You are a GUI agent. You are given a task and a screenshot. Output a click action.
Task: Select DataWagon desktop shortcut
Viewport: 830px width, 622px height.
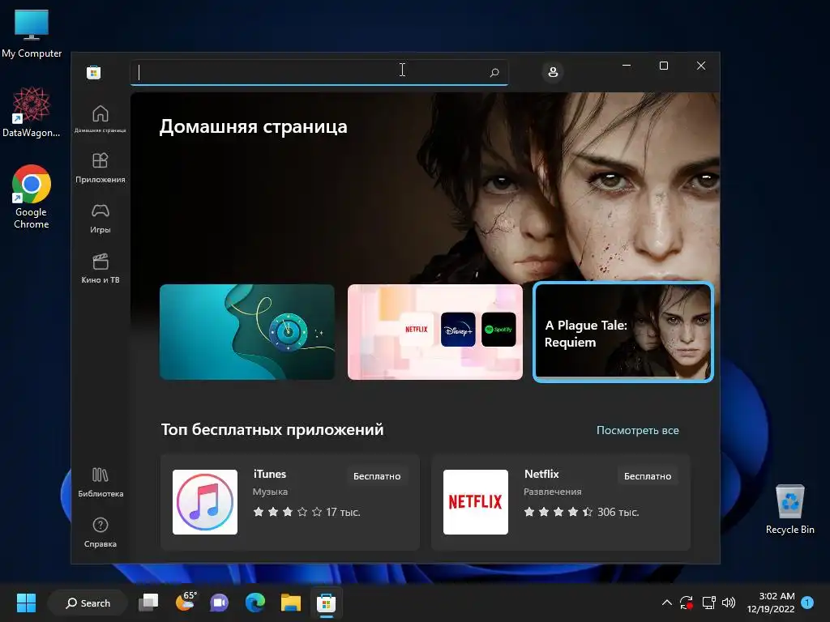point(32,112)
